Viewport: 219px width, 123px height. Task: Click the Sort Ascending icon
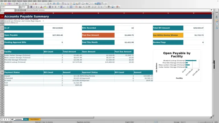tap(65, 4)
